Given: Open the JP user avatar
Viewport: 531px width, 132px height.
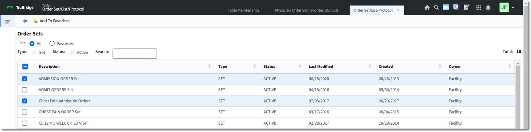Looking at the screenshot, I should pos(504,7).
